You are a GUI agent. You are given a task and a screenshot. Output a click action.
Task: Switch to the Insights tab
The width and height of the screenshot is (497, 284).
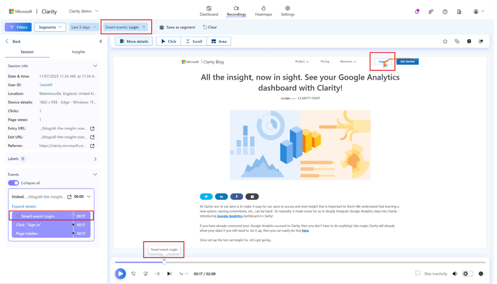(x=78, y=52)
